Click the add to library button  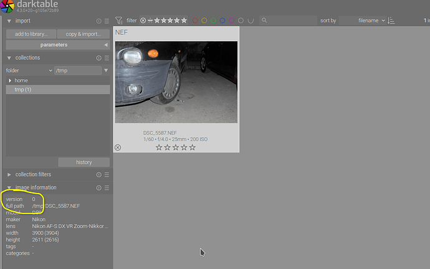pos(31,34)
